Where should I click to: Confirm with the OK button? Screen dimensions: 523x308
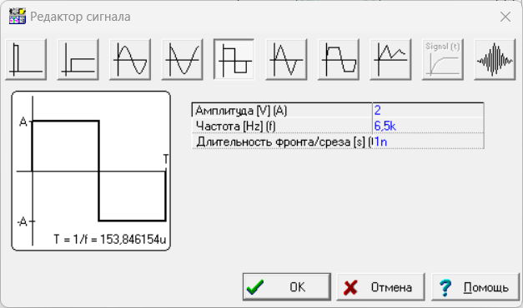[287, 287]
